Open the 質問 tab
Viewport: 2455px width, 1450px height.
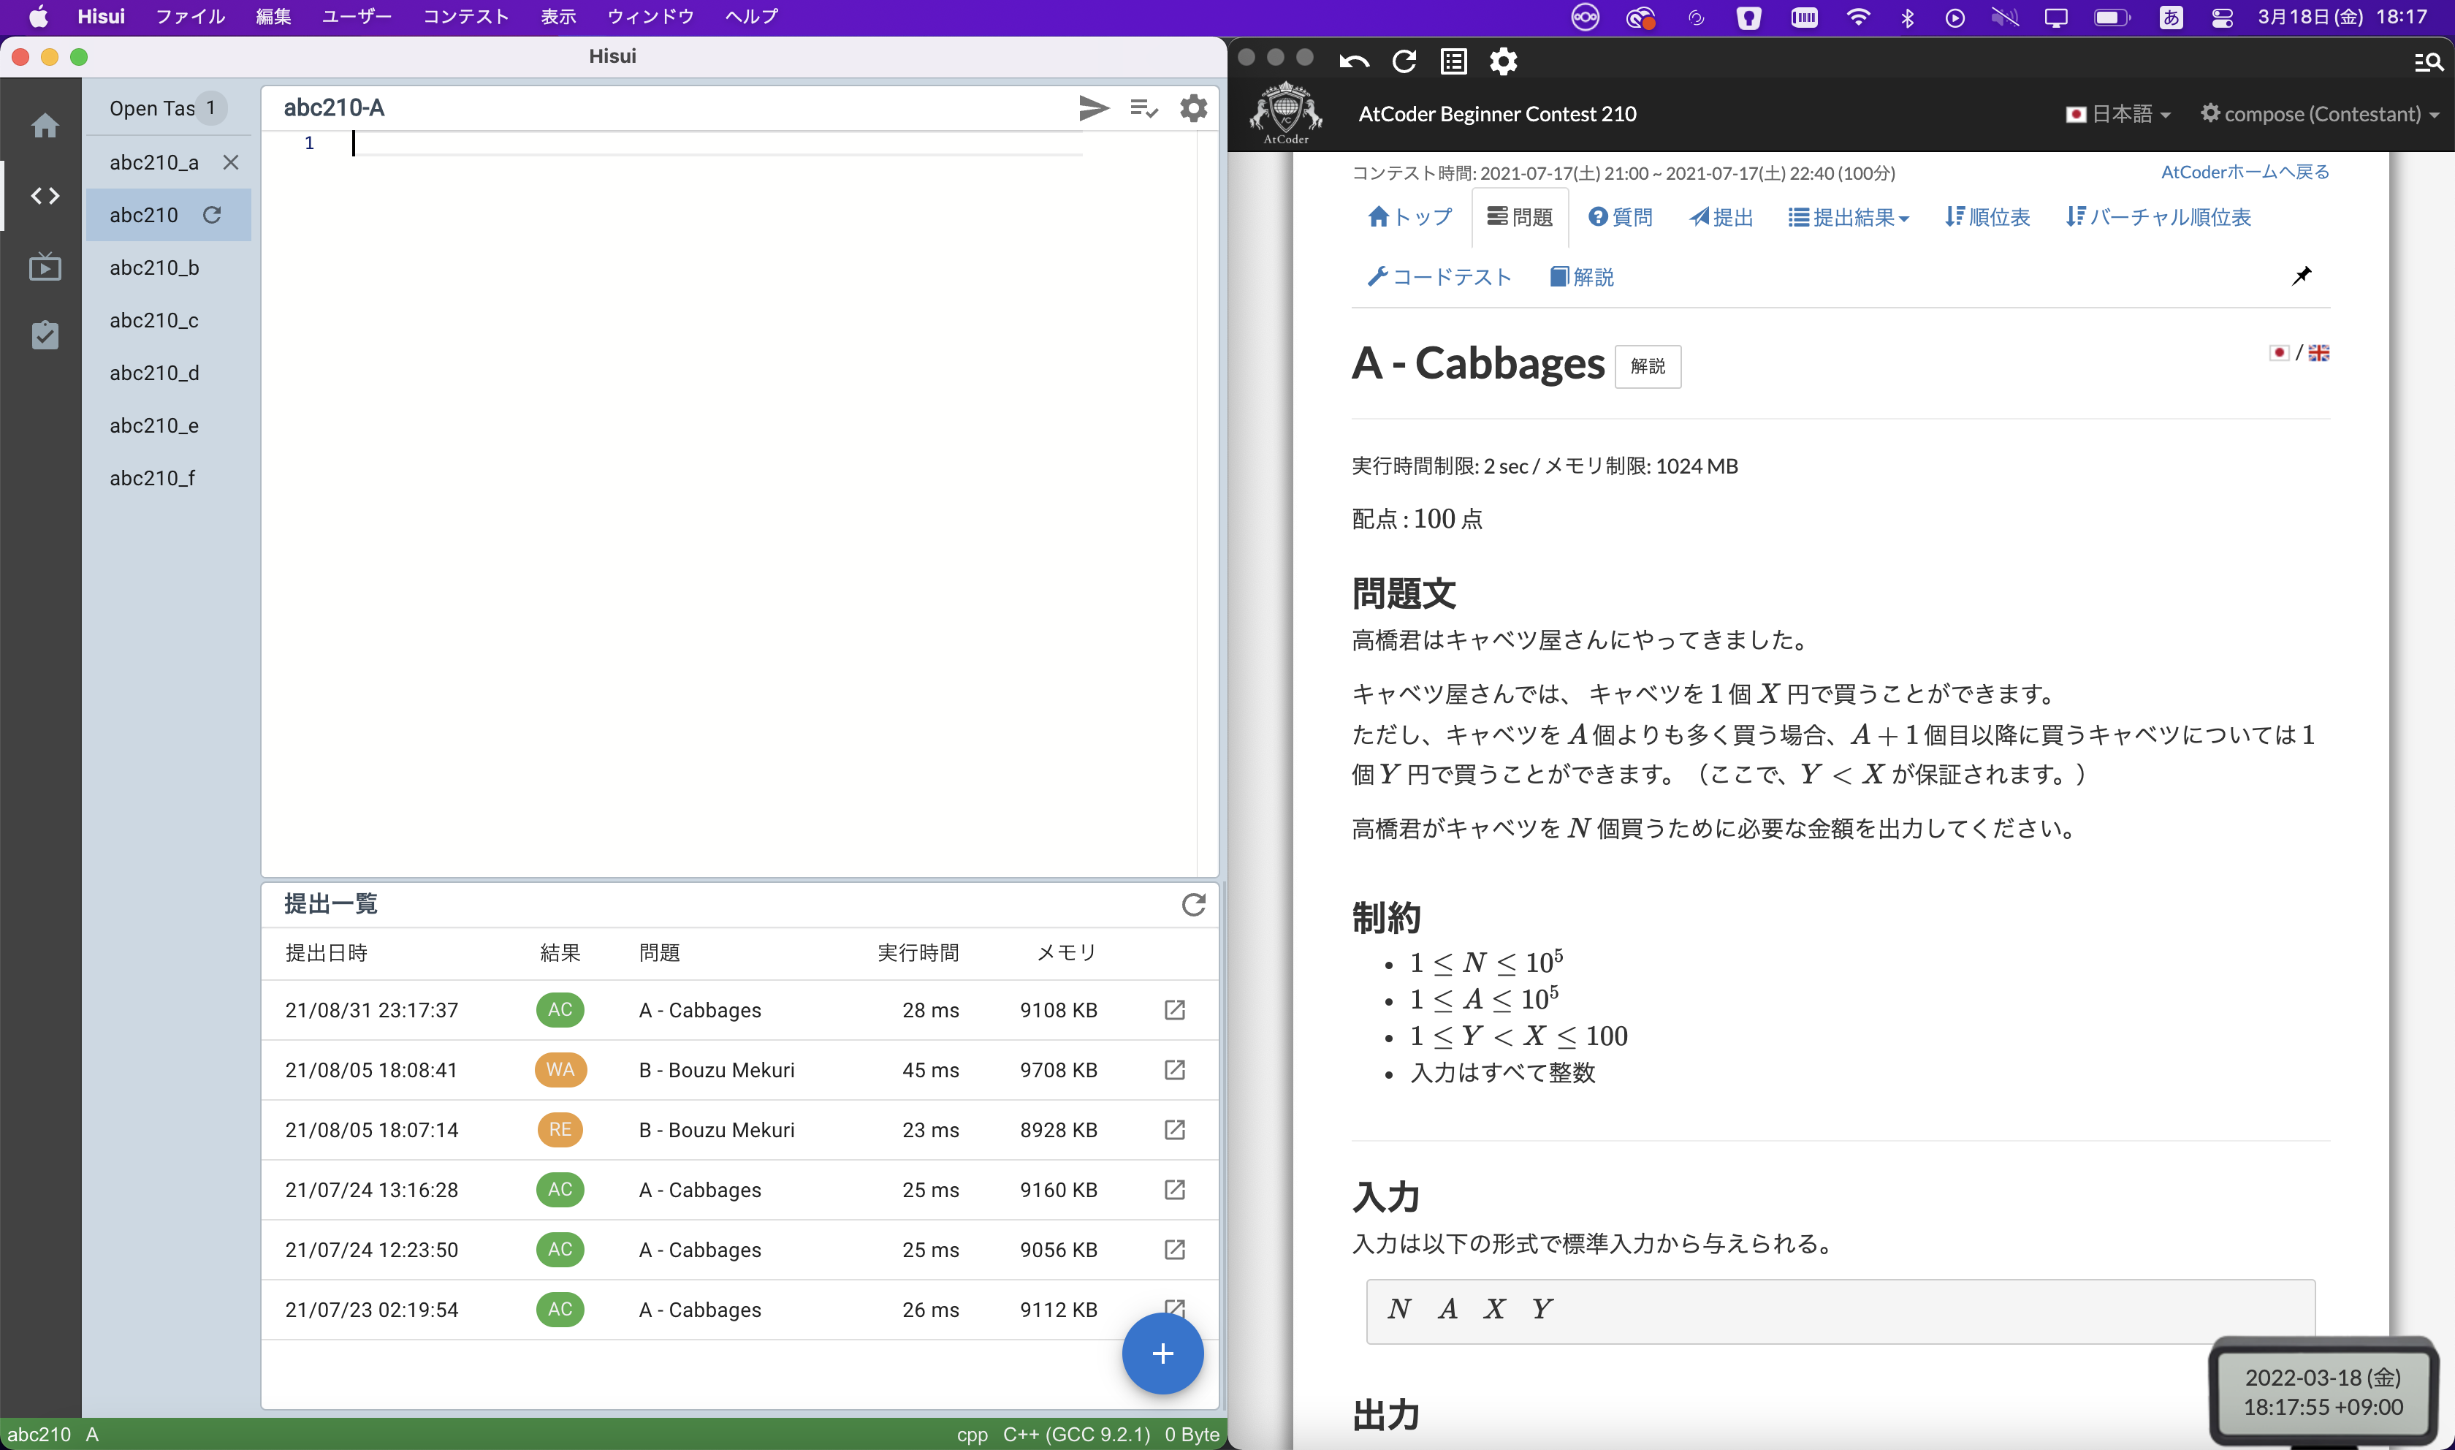(x=1620, y=217)
